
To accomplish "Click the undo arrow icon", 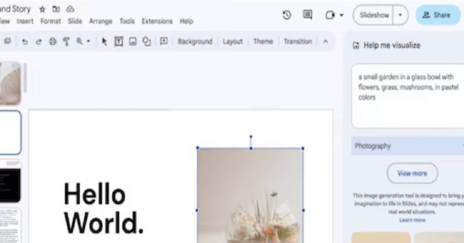I will click(x=25, y=42).
